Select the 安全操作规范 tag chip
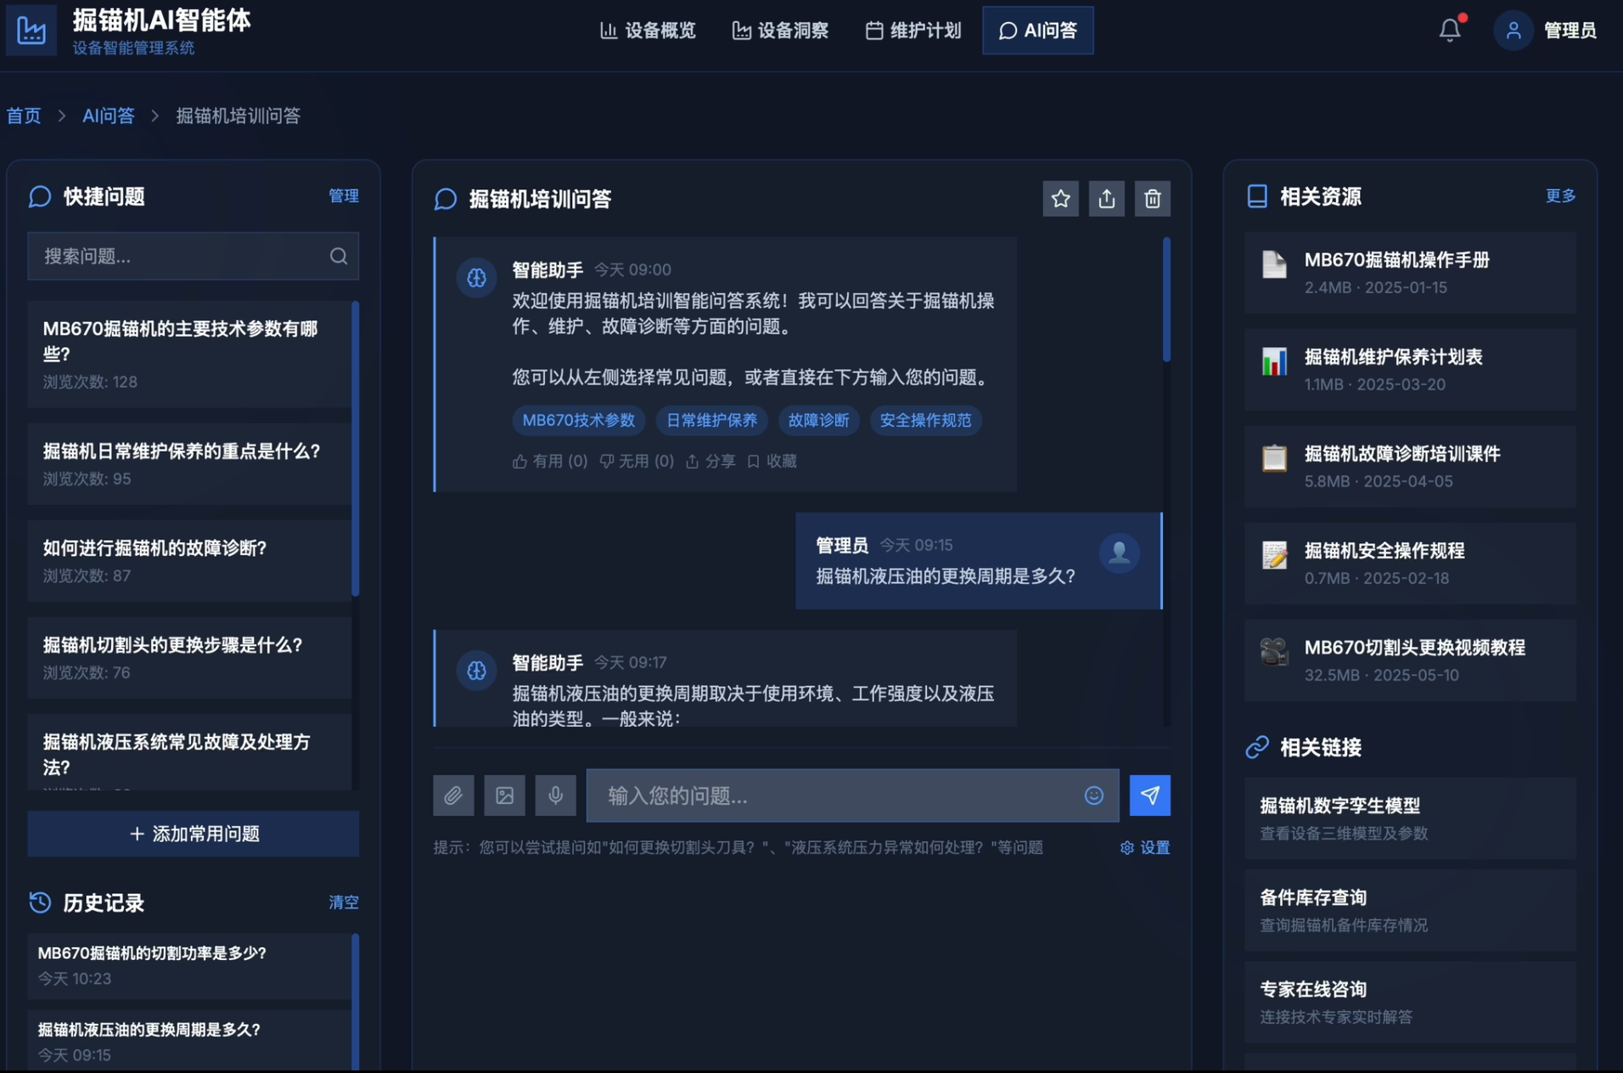Screen dimensions: 1623x1073 pos(925,420)
